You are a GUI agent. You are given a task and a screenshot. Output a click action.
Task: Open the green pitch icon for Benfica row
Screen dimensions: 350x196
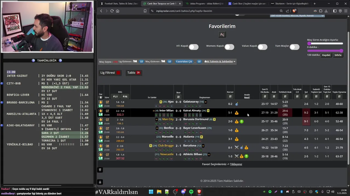pos(101,132)
